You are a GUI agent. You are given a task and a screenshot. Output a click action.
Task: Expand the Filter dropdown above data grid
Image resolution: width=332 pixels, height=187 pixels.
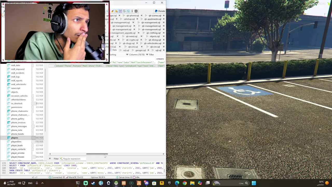coord(150,55)
